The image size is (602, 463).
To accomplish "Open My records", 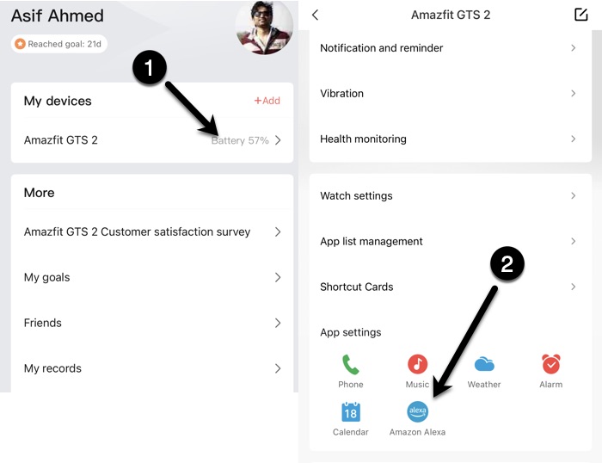I will click(x=152, y=368).
